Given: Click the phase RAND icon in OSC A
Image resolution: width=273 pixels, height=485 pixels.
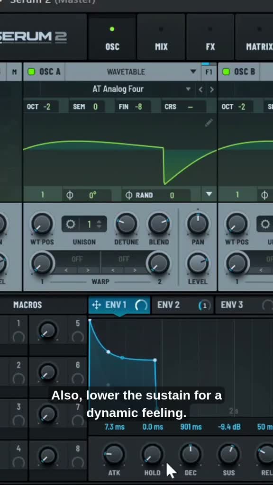Looking at the screenshot, I should tap(129, 195).
